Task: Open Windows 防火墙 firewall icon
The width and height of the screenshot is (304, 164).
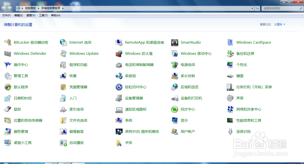Action: [x=119, y=54]
